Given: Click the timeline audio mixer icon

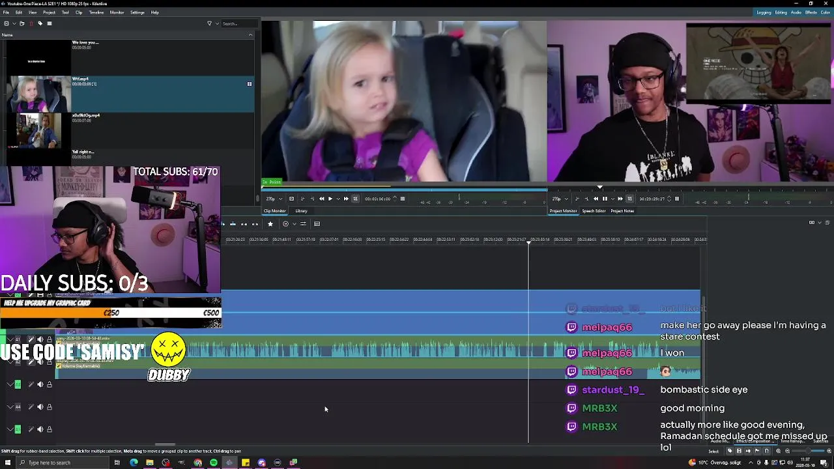Looking at the screenshot, I should [303, 224].
